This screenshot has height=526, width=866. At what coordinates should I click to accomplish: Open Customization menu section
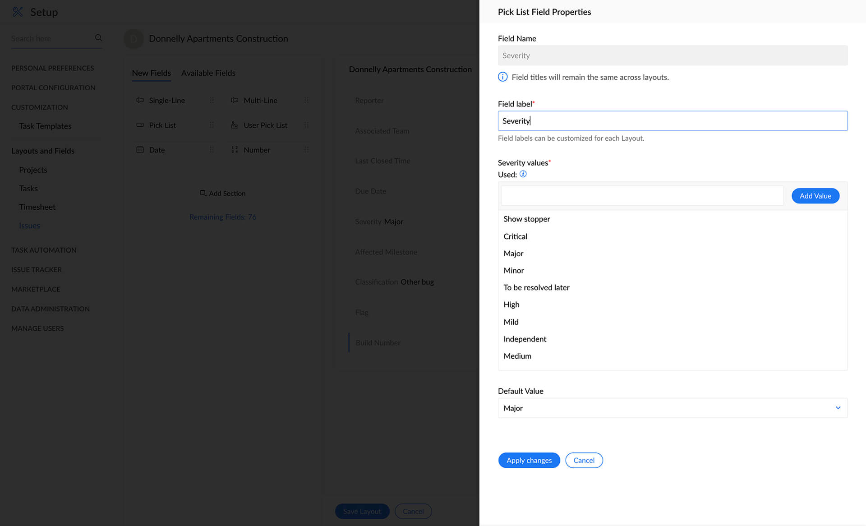coord(40,107)
